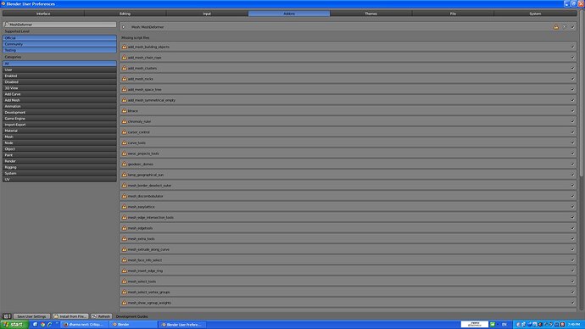Toggle checkbox for cursor_control addon

click(x=572, y=132)
